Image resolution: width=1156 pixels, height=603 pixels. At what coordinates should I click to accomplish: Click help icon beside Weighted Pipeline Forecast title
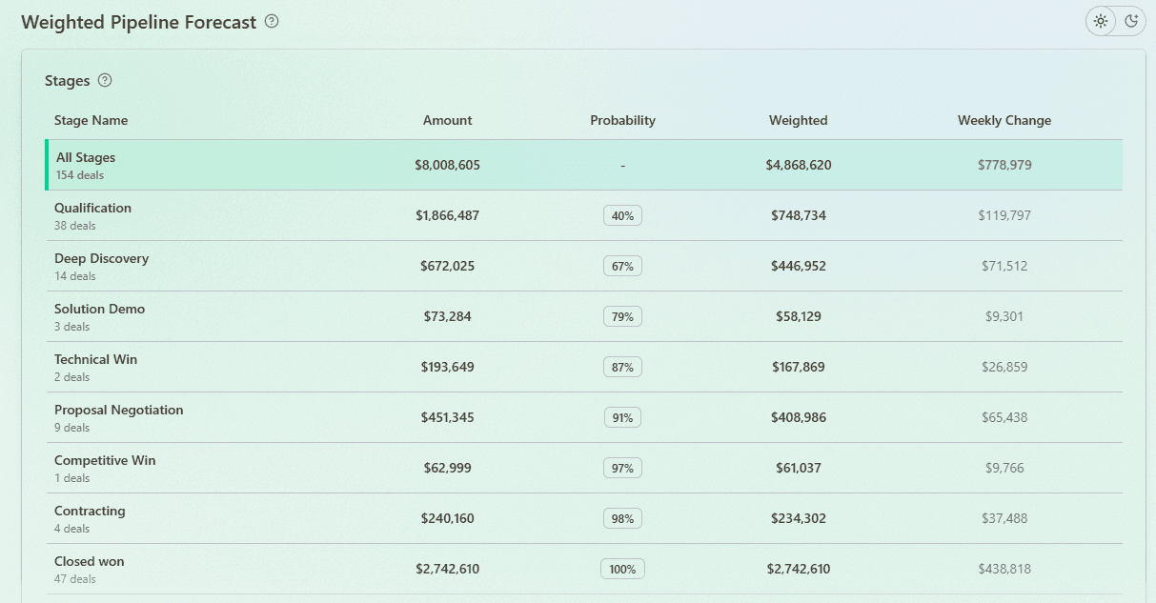click(272, 21)
